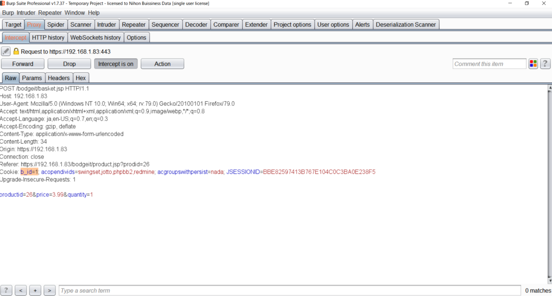Viewport: 552px width, 296px height.
Task: Open the Comparer tab
Action: 226,24
